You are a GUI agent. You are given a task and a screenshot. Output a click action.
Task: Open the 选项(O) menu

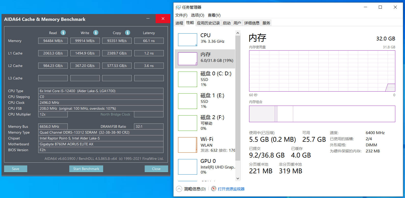pyautogui.click(x=198, y=15)
